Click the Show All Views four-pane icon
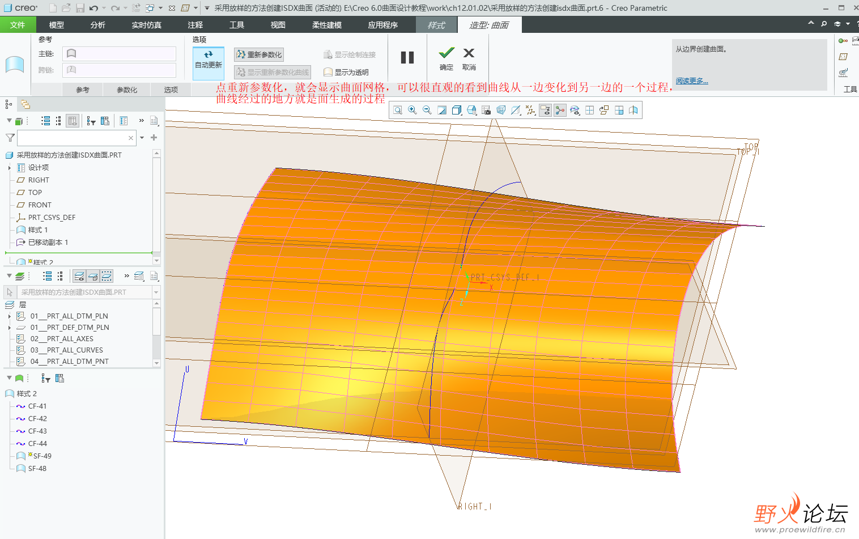Viewport: 859px width, 539px height. coord(589,110)
